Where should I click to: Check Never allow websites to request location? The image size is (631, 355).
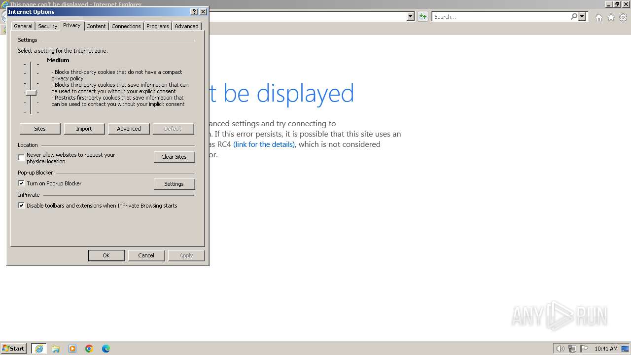[x=21, y=158]
